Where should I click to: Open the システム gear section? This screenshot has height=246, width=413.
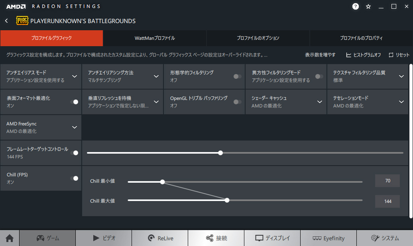pos(385,238)
